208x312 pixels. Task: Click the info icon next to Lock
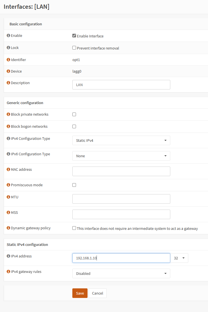[8, 48]
